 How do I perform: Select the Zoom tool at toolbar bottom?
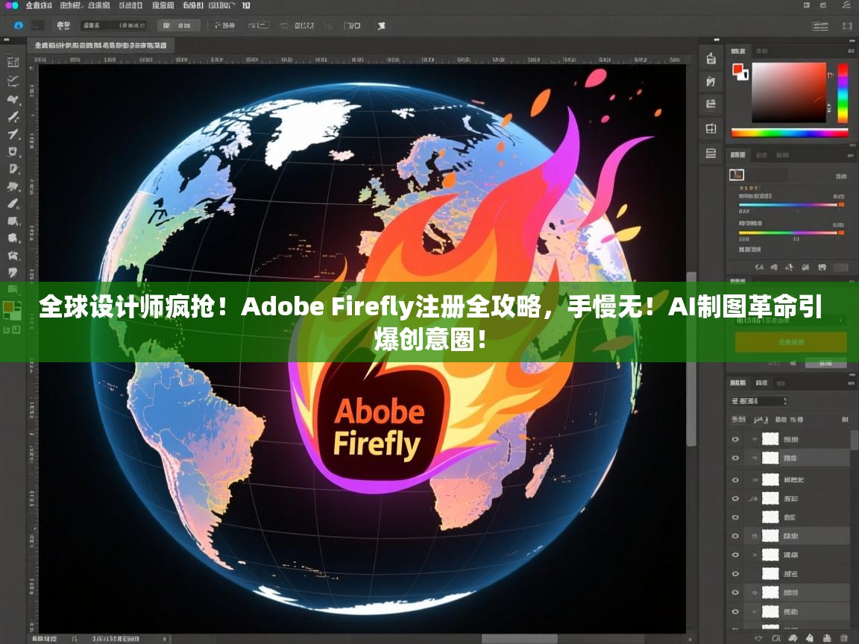[10, 289]
